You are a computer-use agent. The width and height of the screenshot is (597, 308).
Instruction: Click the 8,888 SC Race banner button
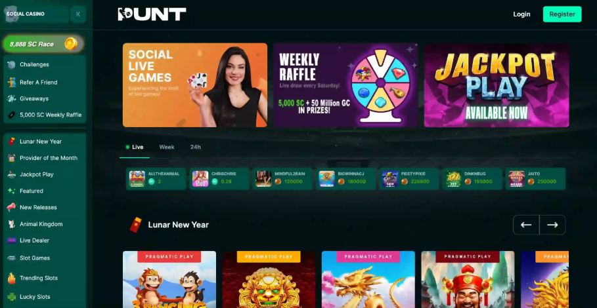click(43, 44)
